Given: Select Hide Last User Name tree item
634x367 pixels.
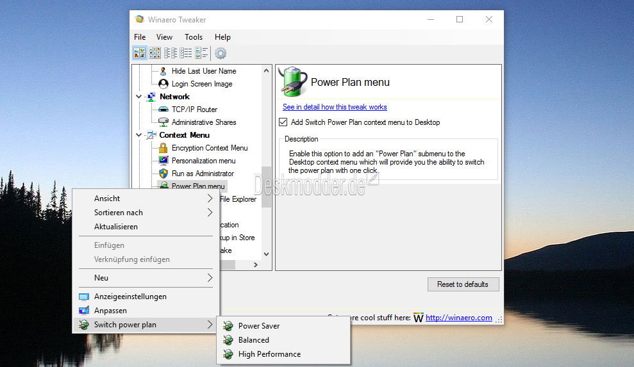Looking at the screenshot, I should pos(204,71).
